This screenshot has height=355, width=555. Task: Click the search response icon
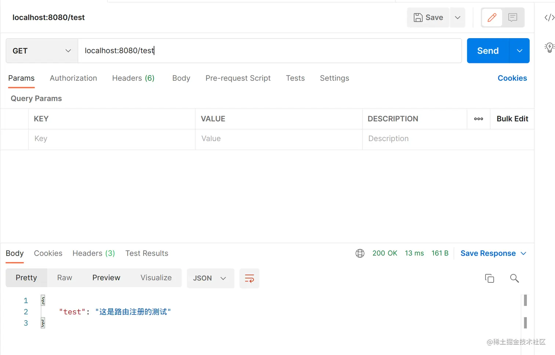point(514,278)
